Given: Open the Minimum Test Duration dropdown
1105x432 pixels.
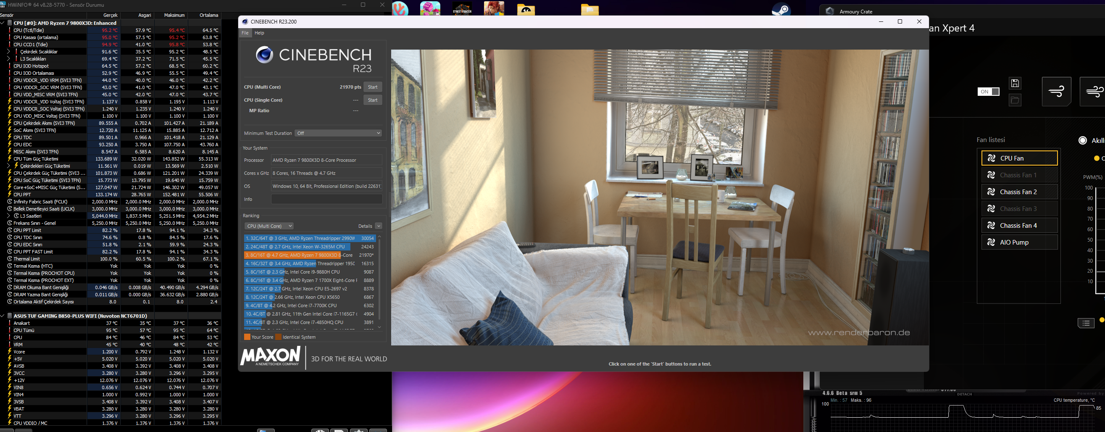Looking at the screenshot, I should coord(338,133).
